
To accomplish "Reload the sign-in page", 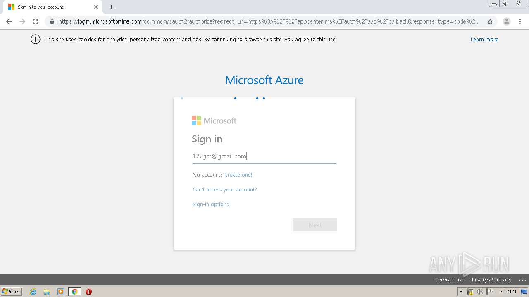I will click(x=36, y=21).
